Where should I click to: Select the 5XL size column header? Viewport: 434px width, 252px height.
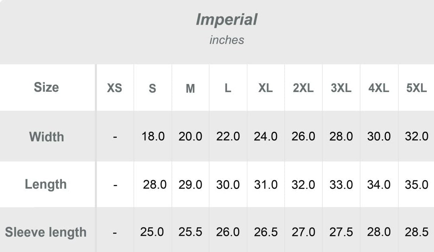(417, 88)
